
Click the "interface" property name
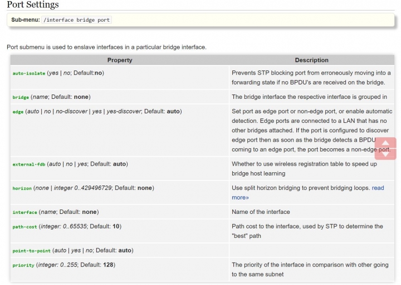click(x=25, y=212)
